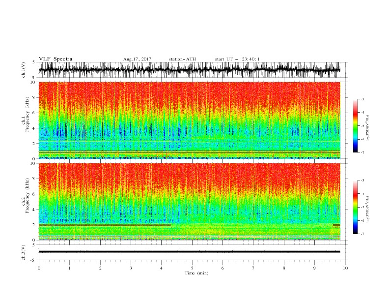This screenshot has width=389, height=301.
Task: Click the upper ch.1 PSD color bar
Action: [x=355, y=126]
